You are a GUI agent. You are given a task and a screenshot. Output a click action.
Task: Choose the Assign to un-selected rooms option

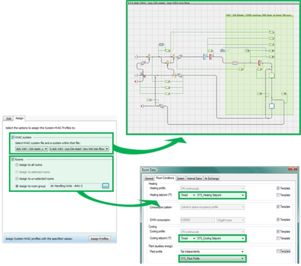click(x=17, y=179)
